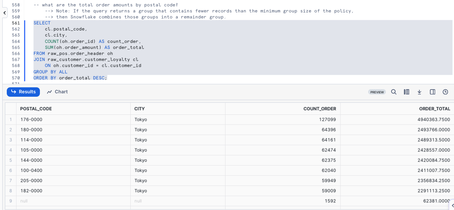The image size is (454, 210).
Task: Click the CITY column header
Action: 140,109
